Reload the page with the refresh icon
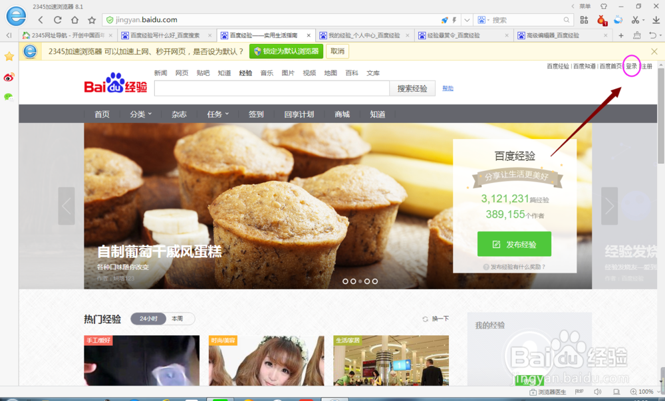The width and height of the screenshot is (665, 401). point(58,20)
